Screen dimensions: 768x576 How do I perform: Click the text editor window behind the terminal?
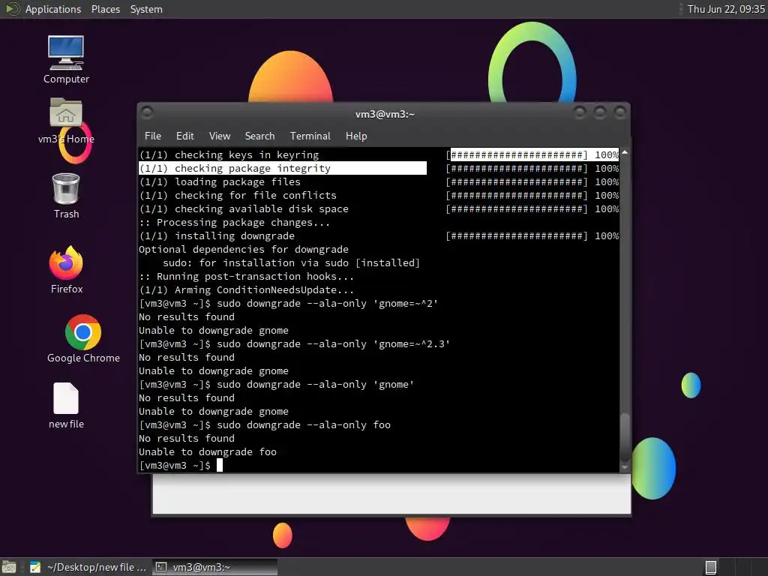click(x=391, y=493)
